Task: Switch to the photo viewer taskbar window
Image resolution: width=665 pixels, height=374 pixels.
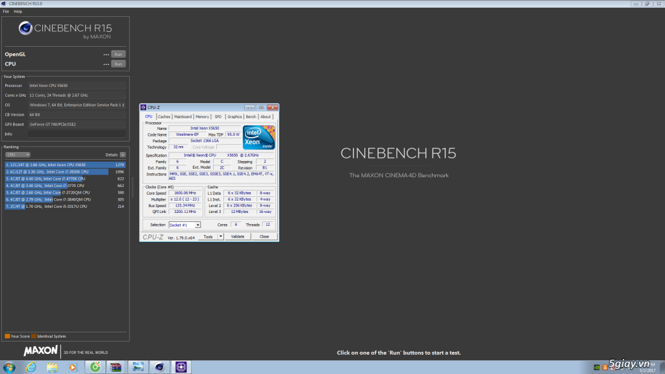Action: coord(138,367)
